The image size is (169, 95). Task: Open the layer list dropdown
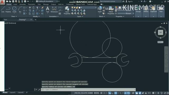[96, 8]
